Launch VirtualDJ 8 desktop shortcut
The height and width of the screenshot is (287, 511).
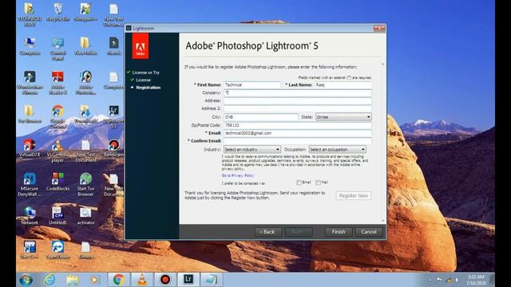[30, 147]
